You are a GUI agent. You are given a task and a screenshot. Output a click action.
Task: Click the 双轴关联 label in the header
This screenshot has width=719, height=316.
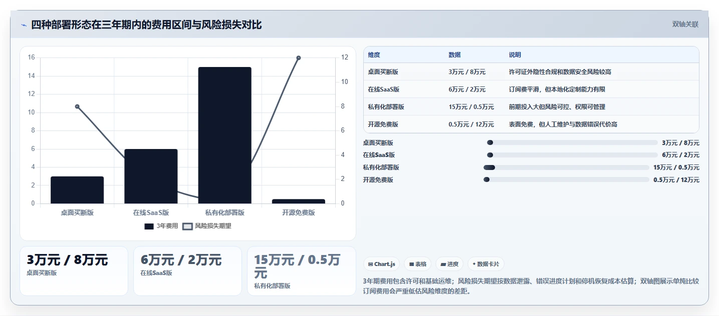coord(685,24)
